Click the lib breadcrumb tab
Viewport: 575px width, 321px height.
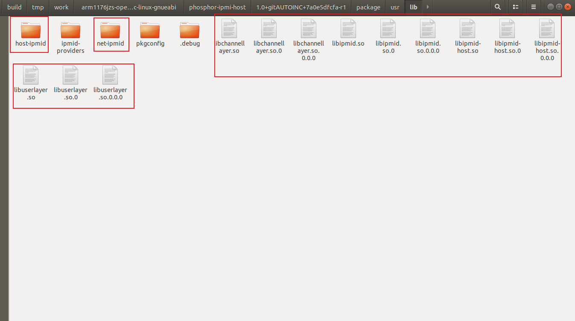click(412, 7)
